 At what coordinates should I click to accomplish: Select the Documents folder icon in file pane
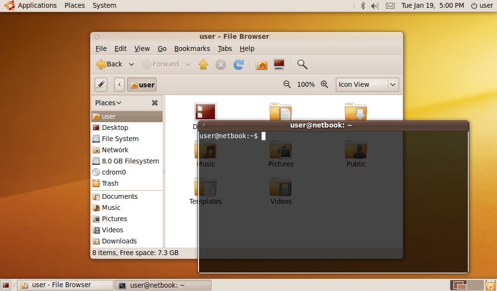pos(281,112)
